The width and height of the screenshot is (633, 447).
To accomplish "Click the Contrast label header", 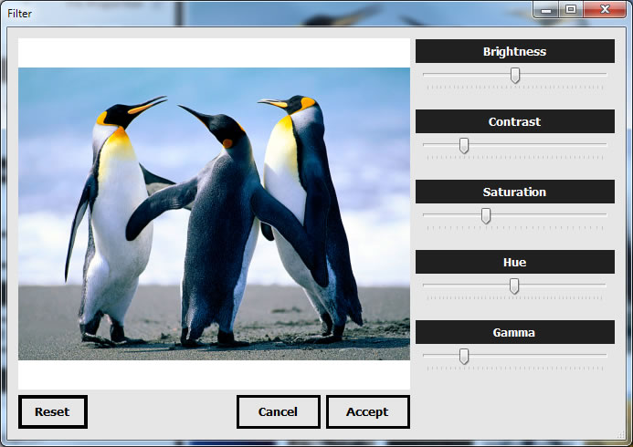I will pyautogui.click(x=515, y=121).
